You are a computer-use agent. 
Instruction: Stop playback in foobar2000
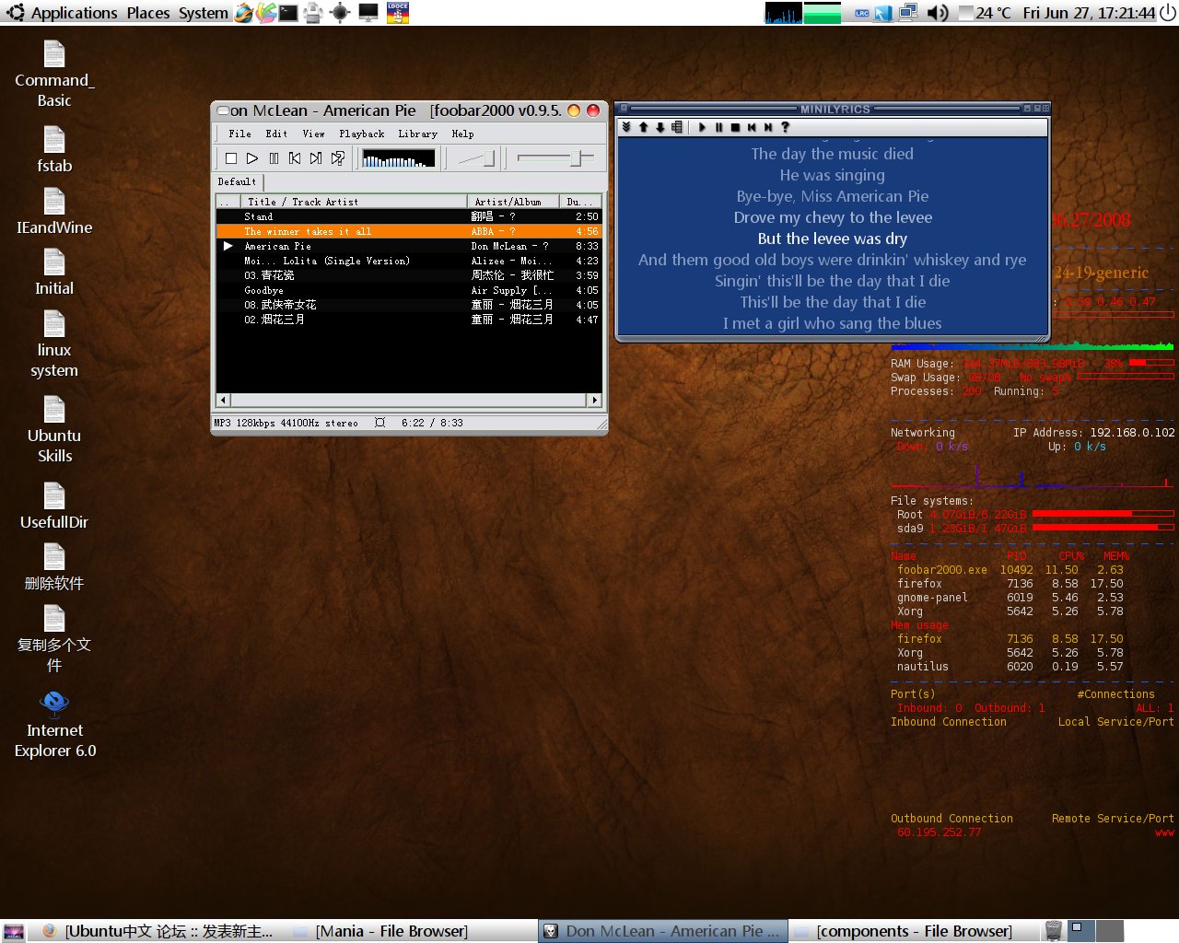[x=231, y=158]
